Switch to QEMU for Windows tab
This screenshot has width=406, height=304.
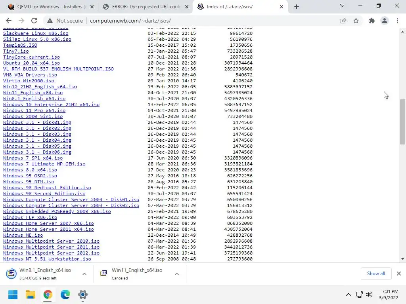point(50,7)
